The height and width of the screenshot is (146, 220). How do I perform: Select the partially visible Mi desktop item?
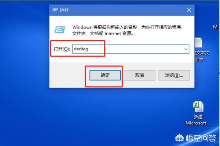(x=216, y=27)
